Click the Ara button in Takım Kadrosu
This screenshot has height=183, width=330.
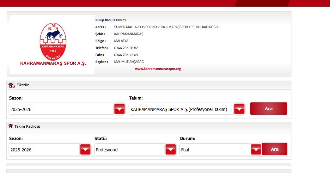click(x=275, y=149)
